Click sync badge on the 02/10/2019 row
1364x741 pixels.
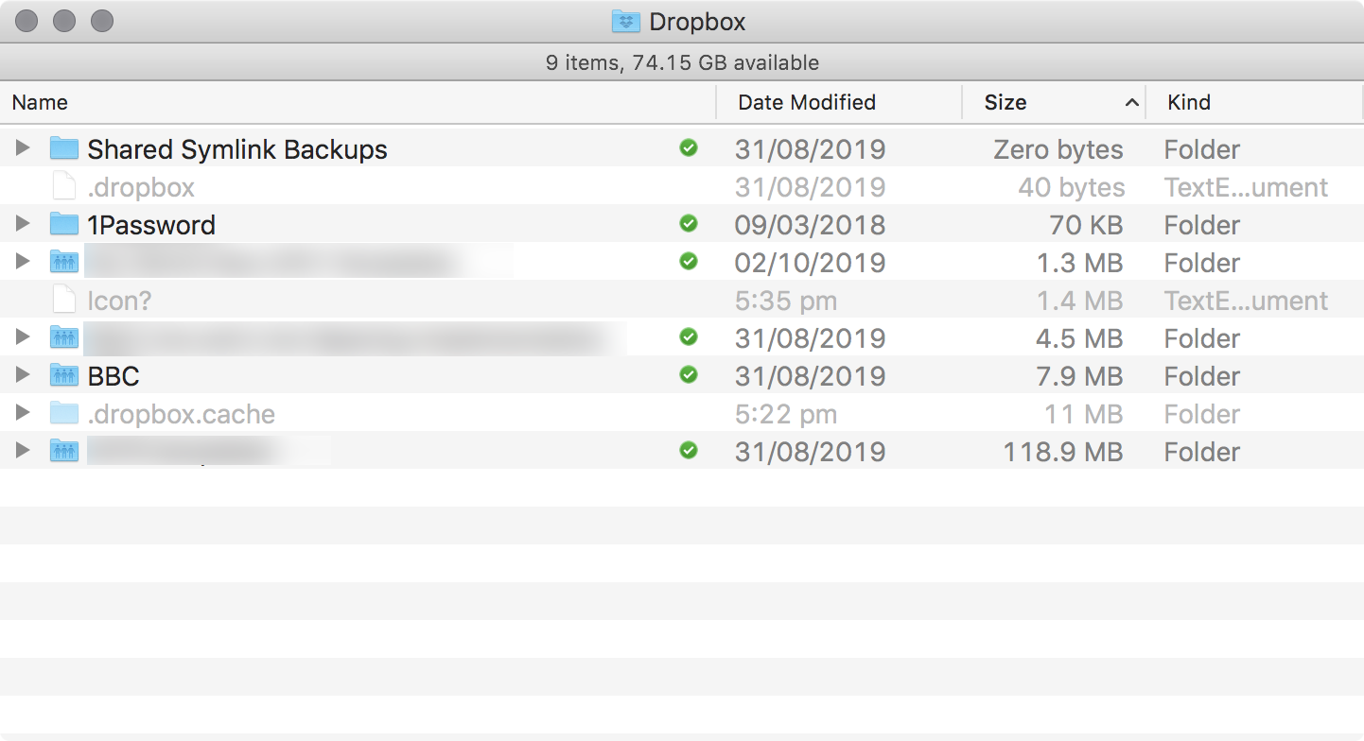click(689, 261)
